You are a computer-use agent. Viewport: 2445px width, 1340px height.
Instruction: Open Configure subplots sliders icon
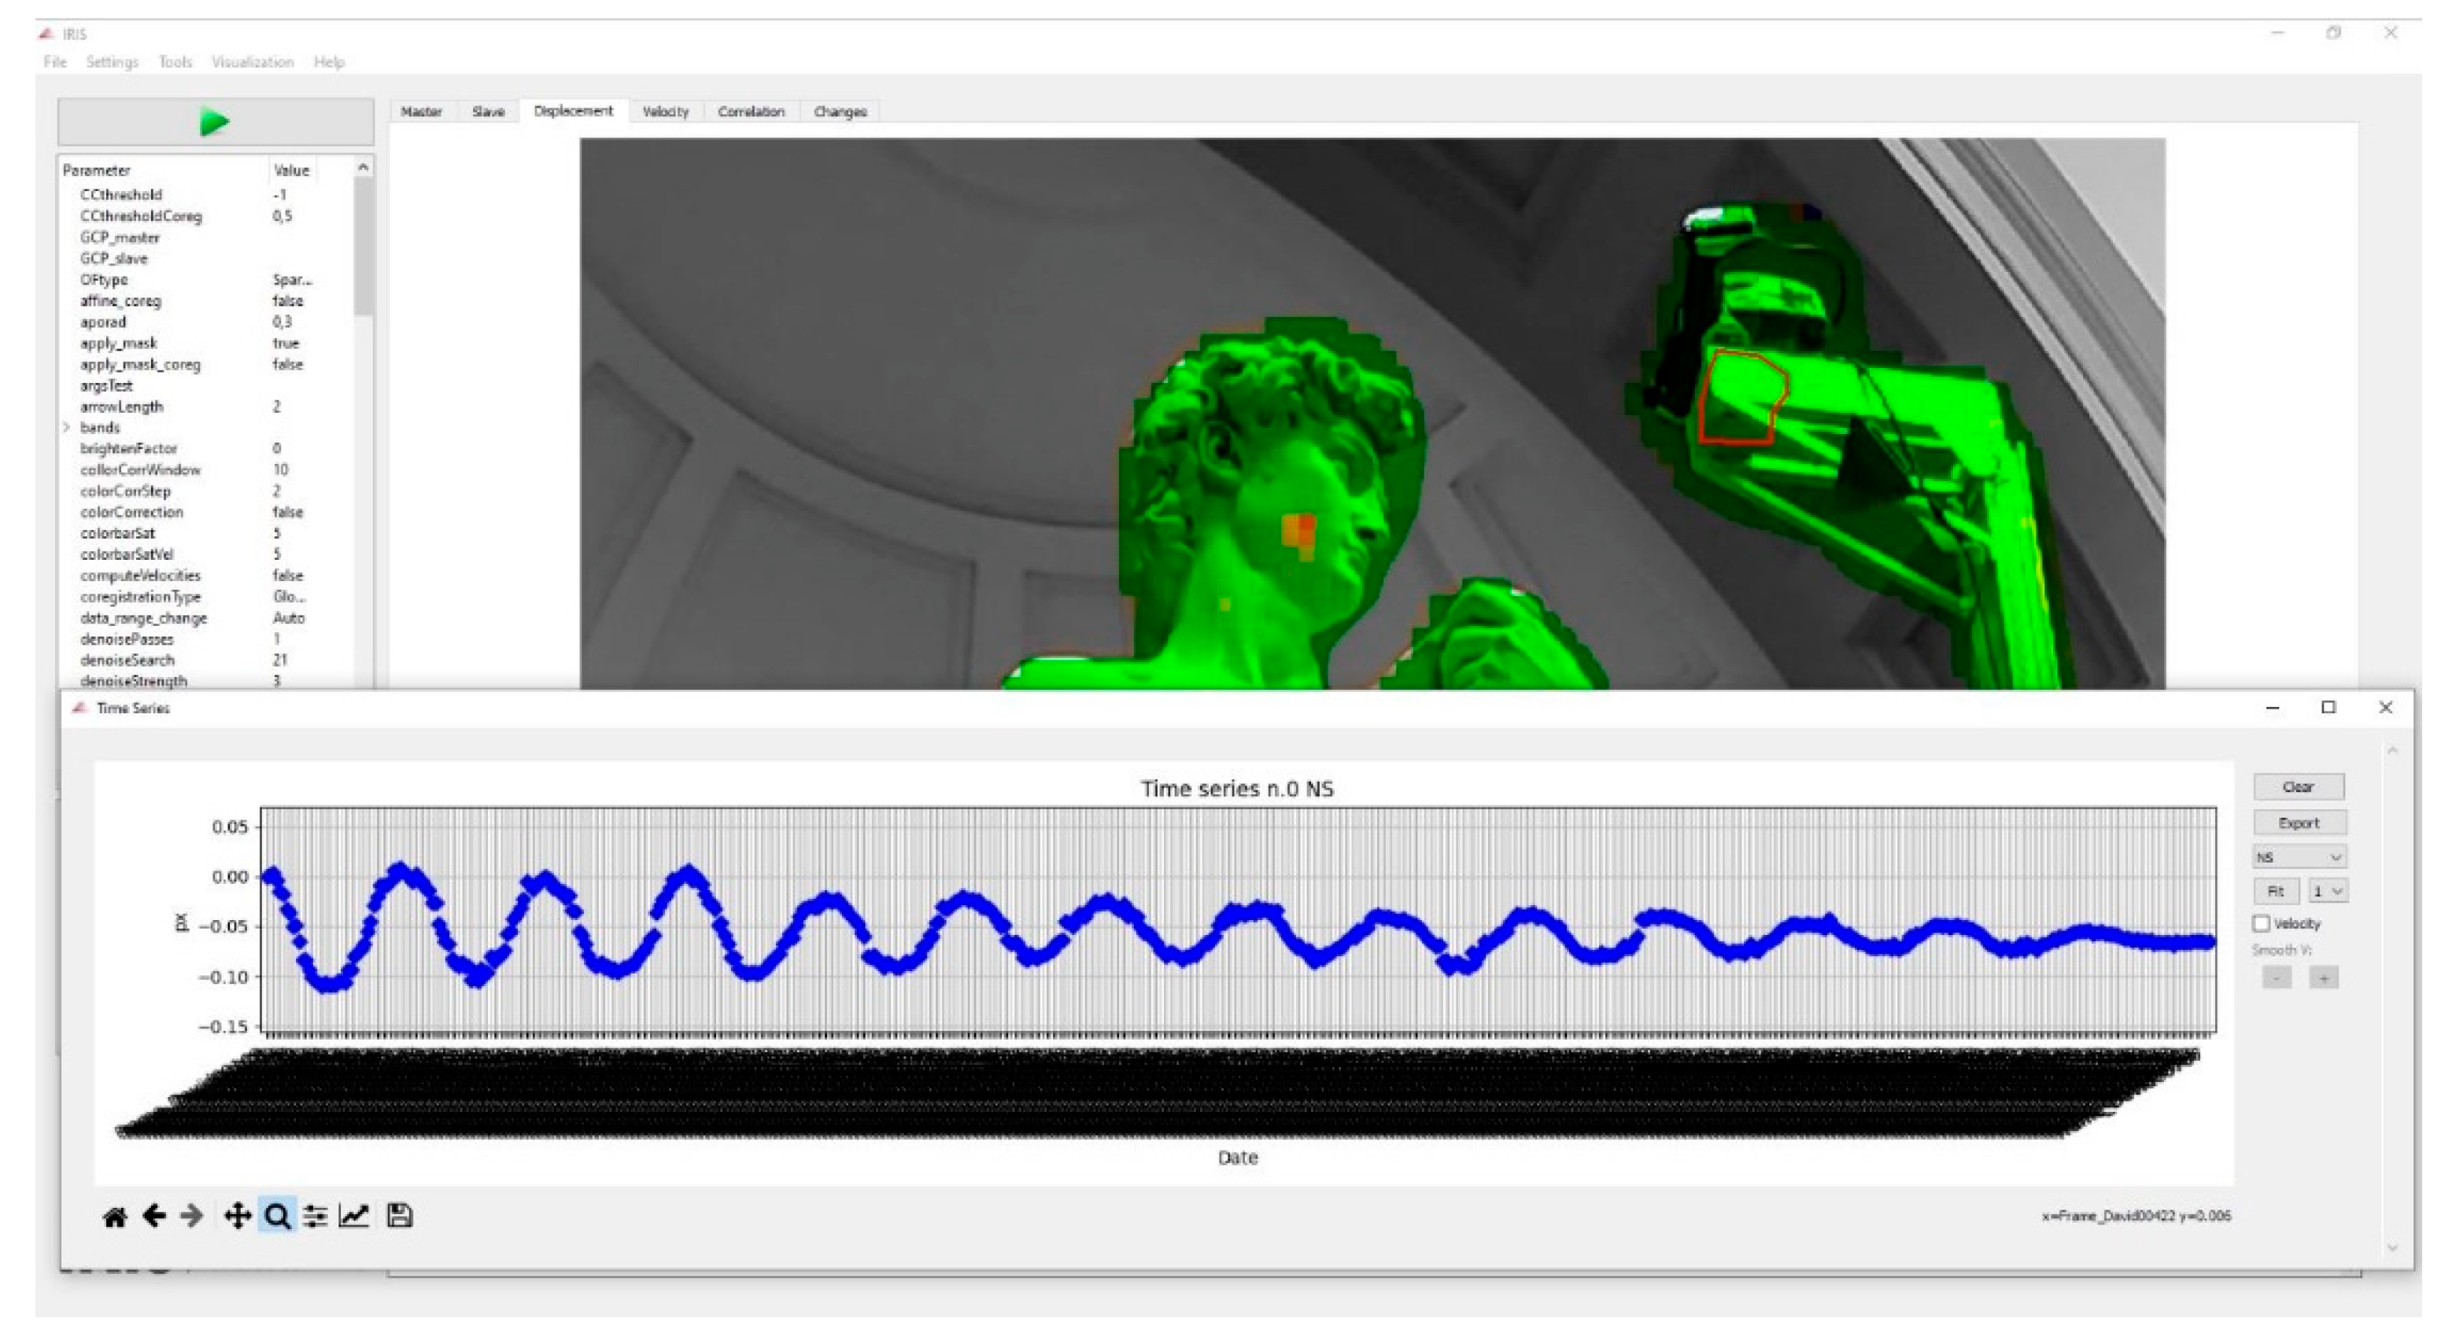coord(315,1216)
